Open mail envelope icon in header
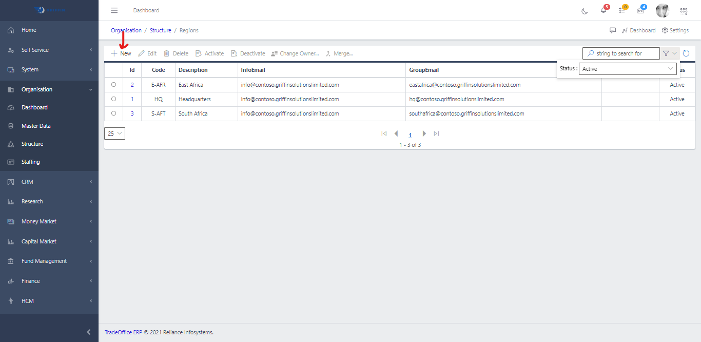 click(640, 10)
